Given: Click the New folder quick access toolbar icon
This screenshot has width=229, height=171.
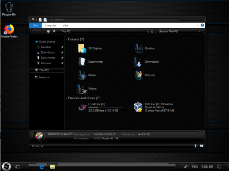Looking at the screenshot, I should coord(45,20).
